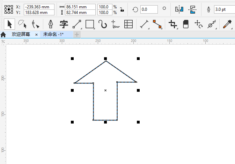
Task: Mirror the object vertically
Action: pos(192,9)
